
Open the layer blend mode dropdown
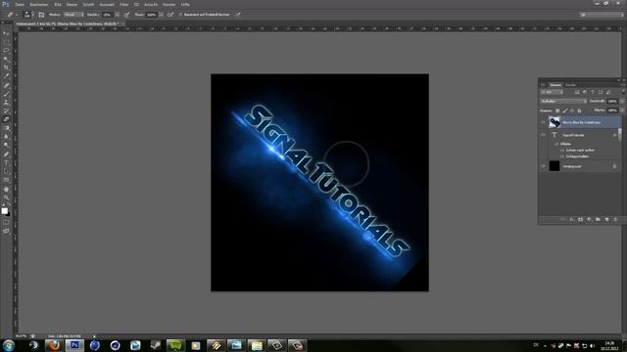pos(563,102)
